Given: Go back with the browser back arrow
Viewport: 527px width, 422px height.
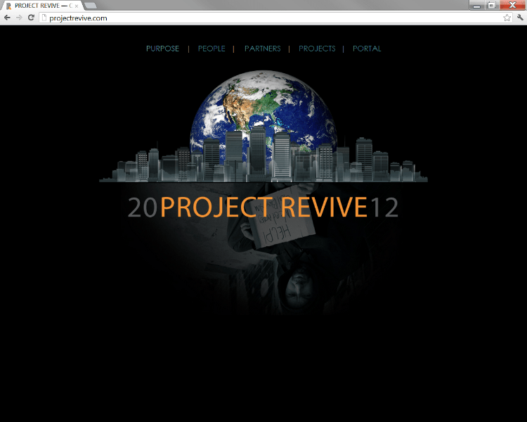Looking at the screenshot, I should (x=8, y=18).
